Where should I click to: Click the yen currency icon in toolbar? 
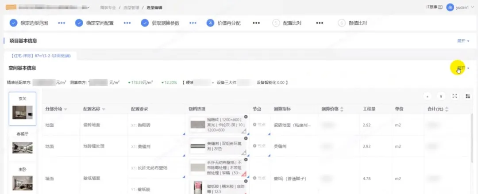441,96
